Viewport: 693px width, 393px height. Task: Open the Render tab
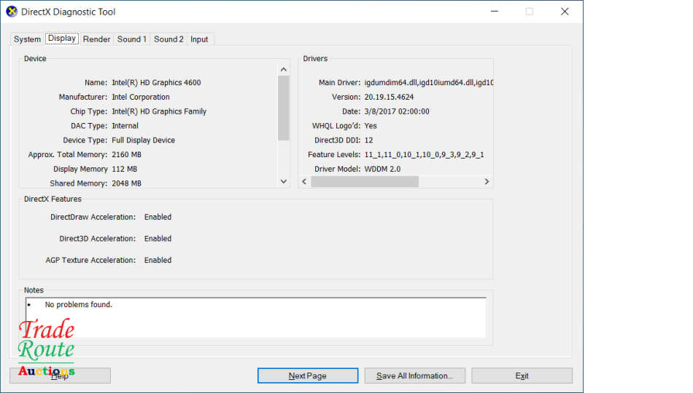pyautogui.click(x=96, y=39)
